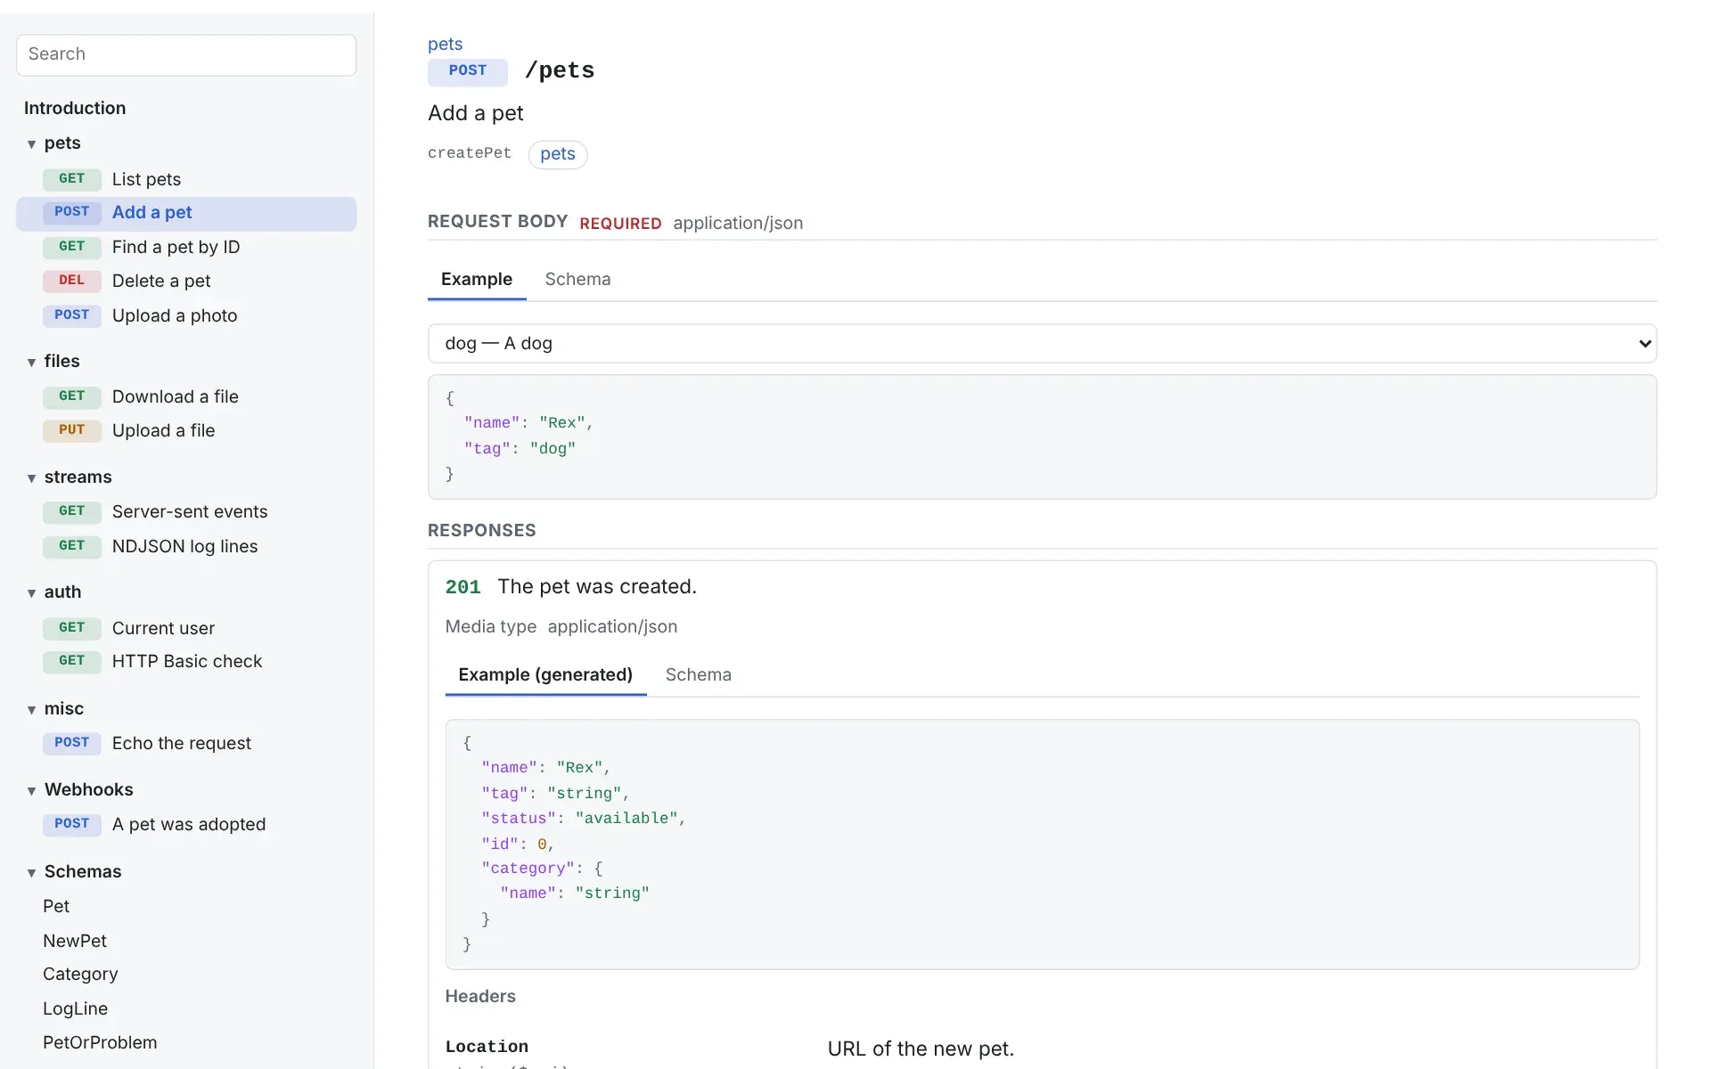Image resolution: width=1711 pixels, height=1069 pixels.
Task: Click the PUT badge for Upload a file
Action: [72, 430]
